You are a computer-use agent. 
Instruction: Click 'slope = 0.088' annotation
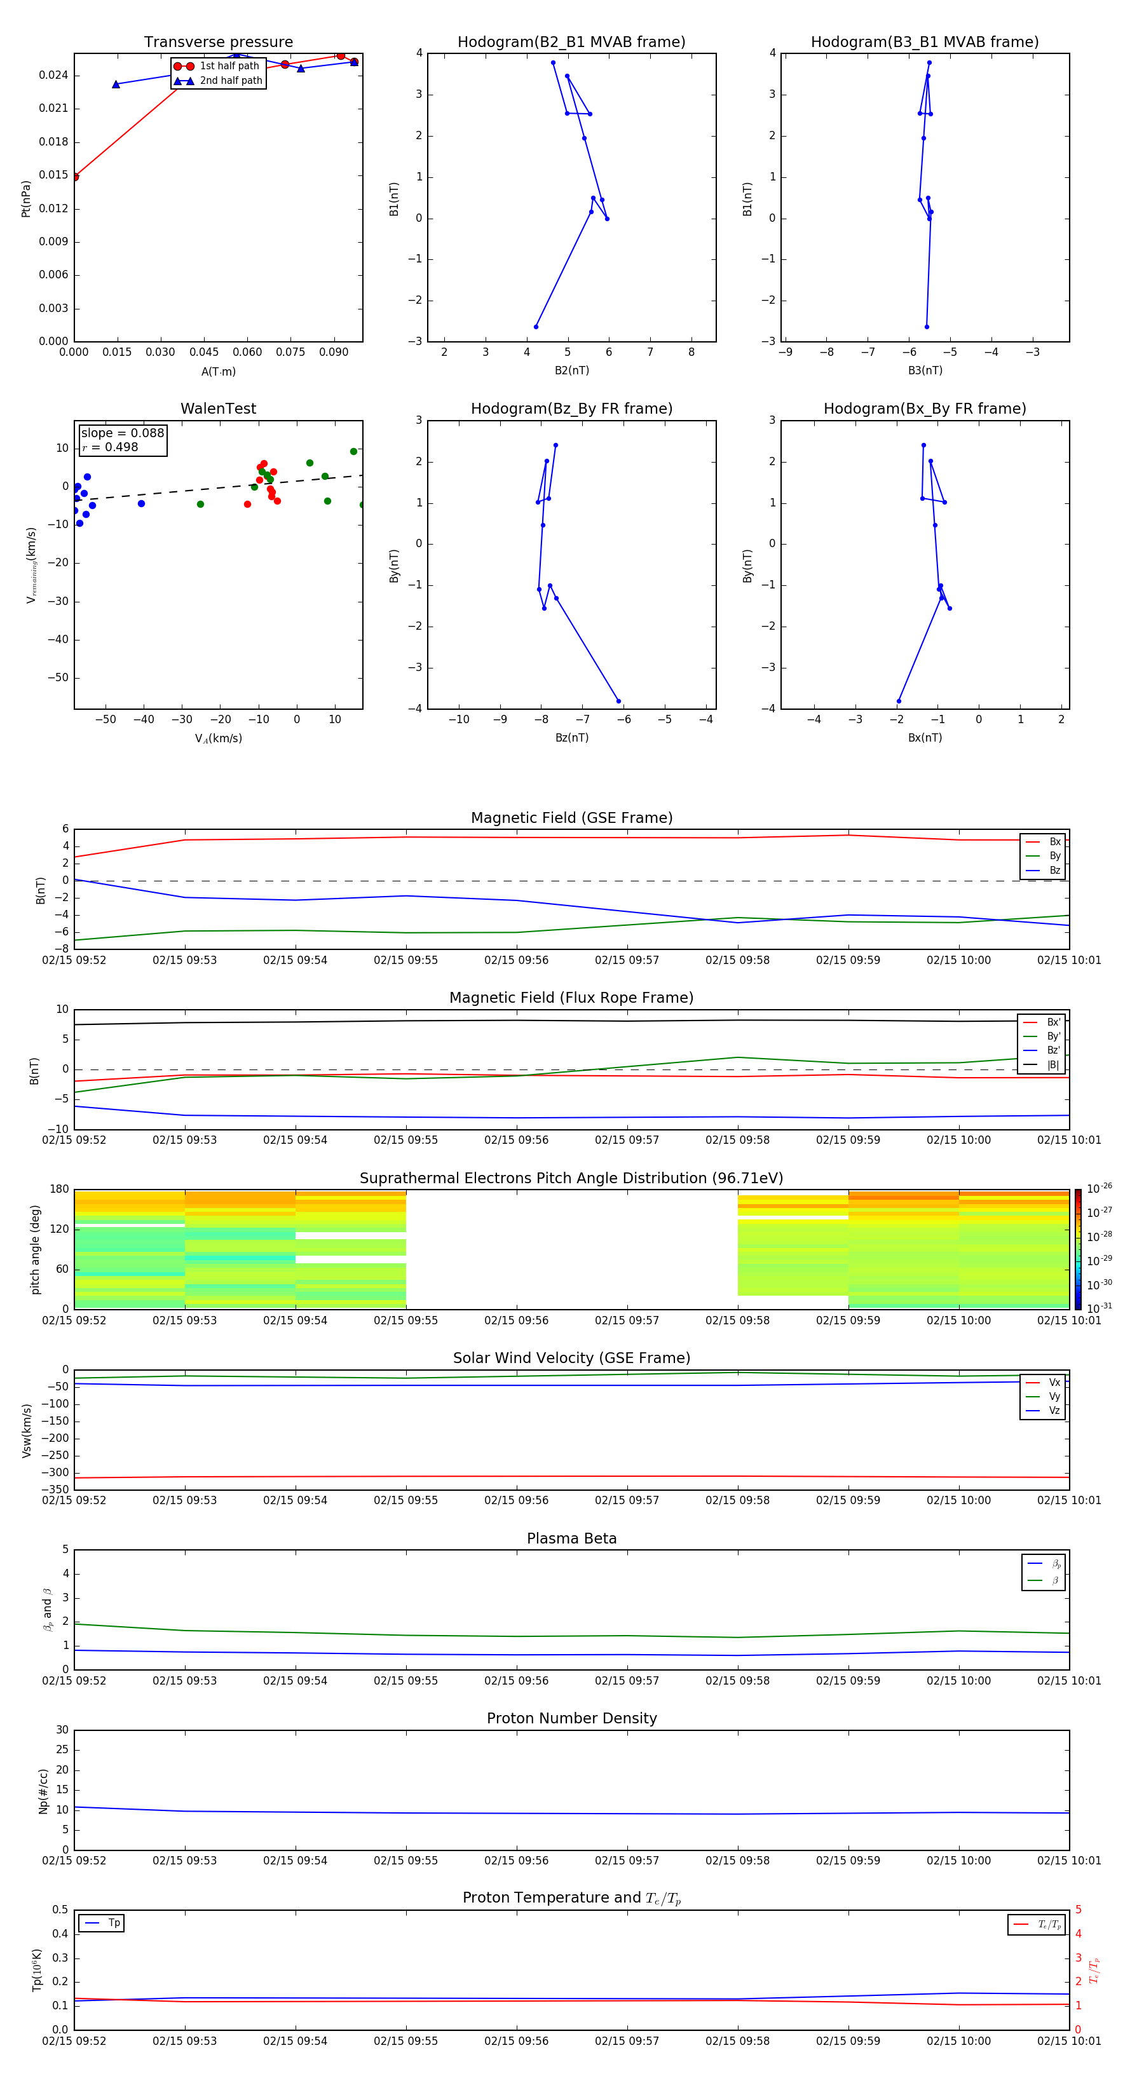pos(123,433)
